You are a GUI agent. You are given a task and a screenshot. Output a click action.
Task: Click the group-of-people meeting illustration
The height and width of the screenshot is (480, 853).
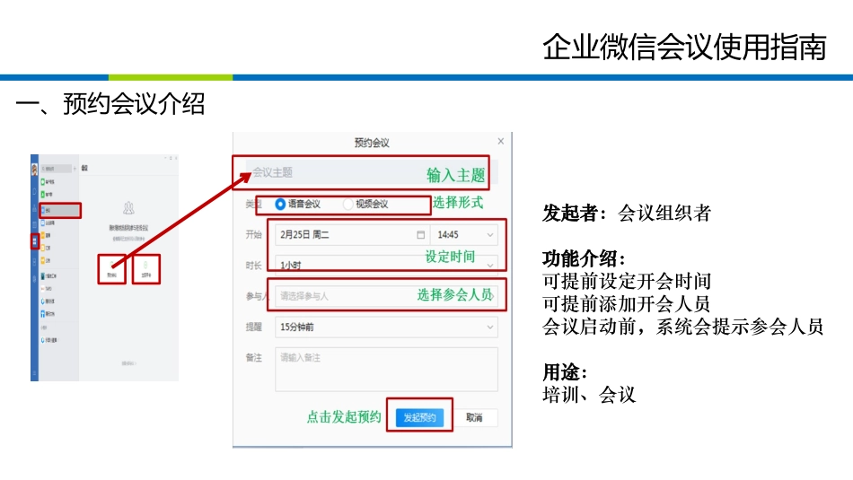pyautogui.click(x=129, y=208)
